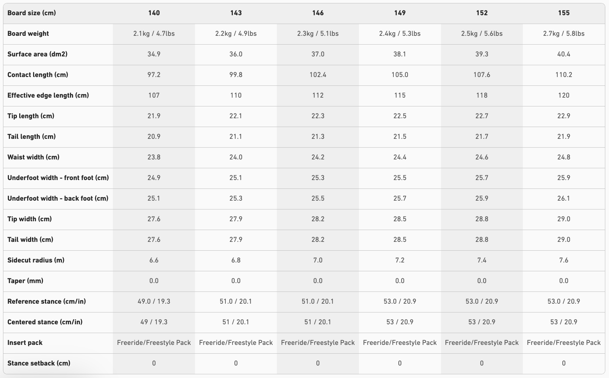Select the 7.2 sidecut radius value

tap(400, 260)
